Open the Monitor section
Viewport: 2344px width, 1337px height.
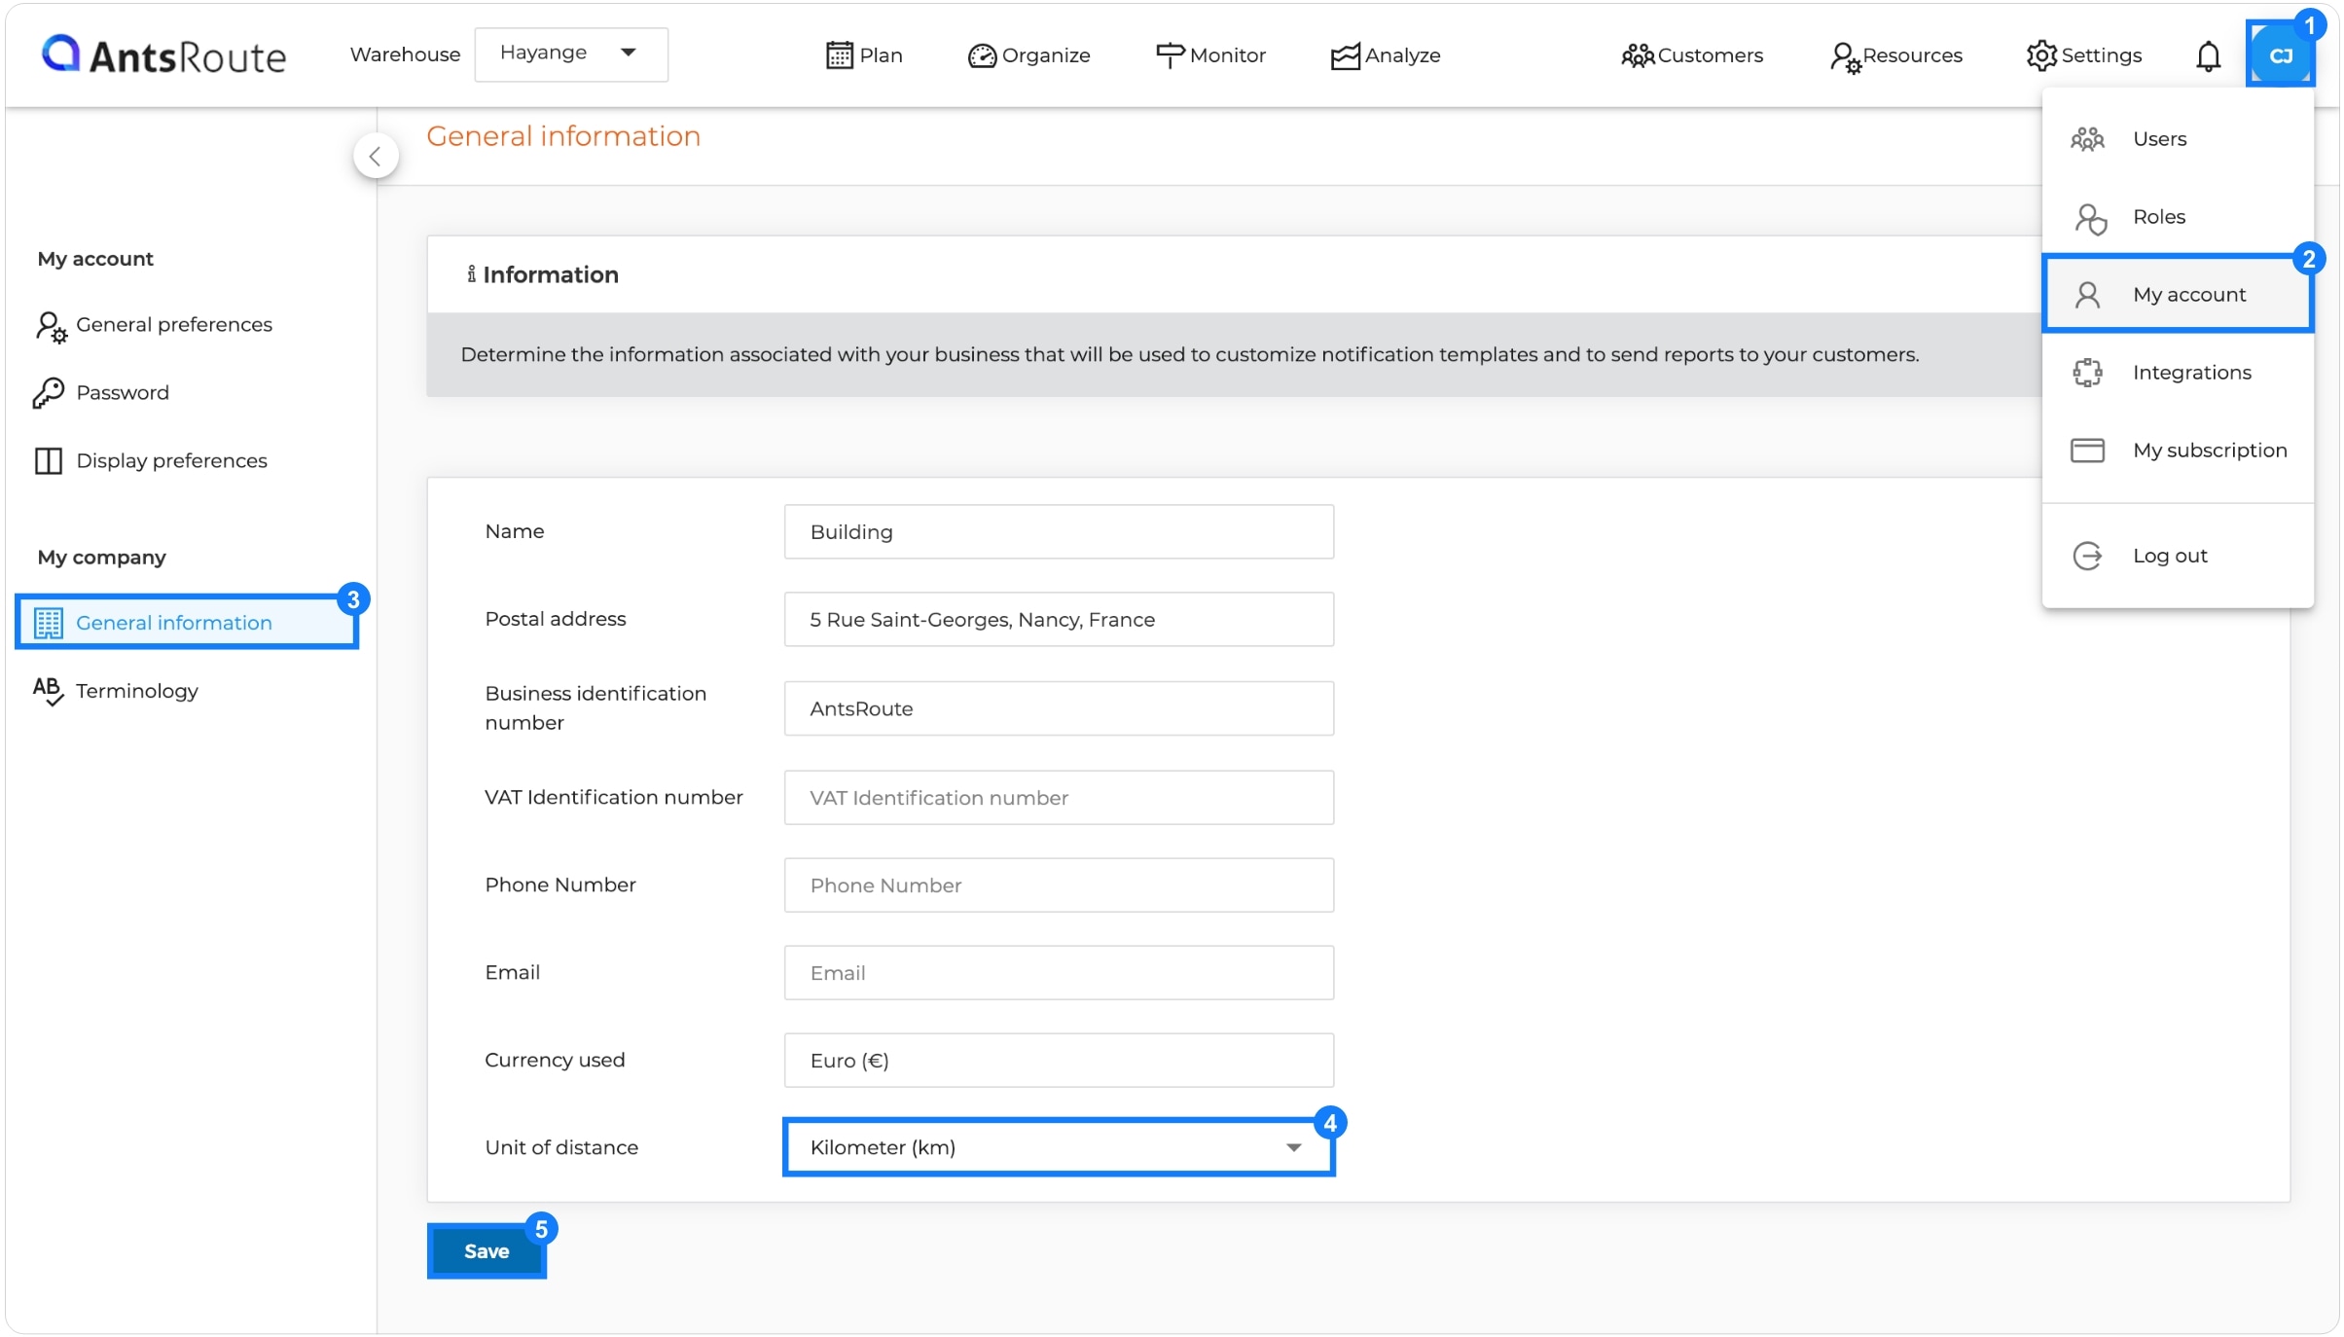coord(1210,55)
